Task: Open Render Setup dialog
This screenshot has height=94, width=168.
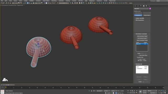Action: pos(89,3)
